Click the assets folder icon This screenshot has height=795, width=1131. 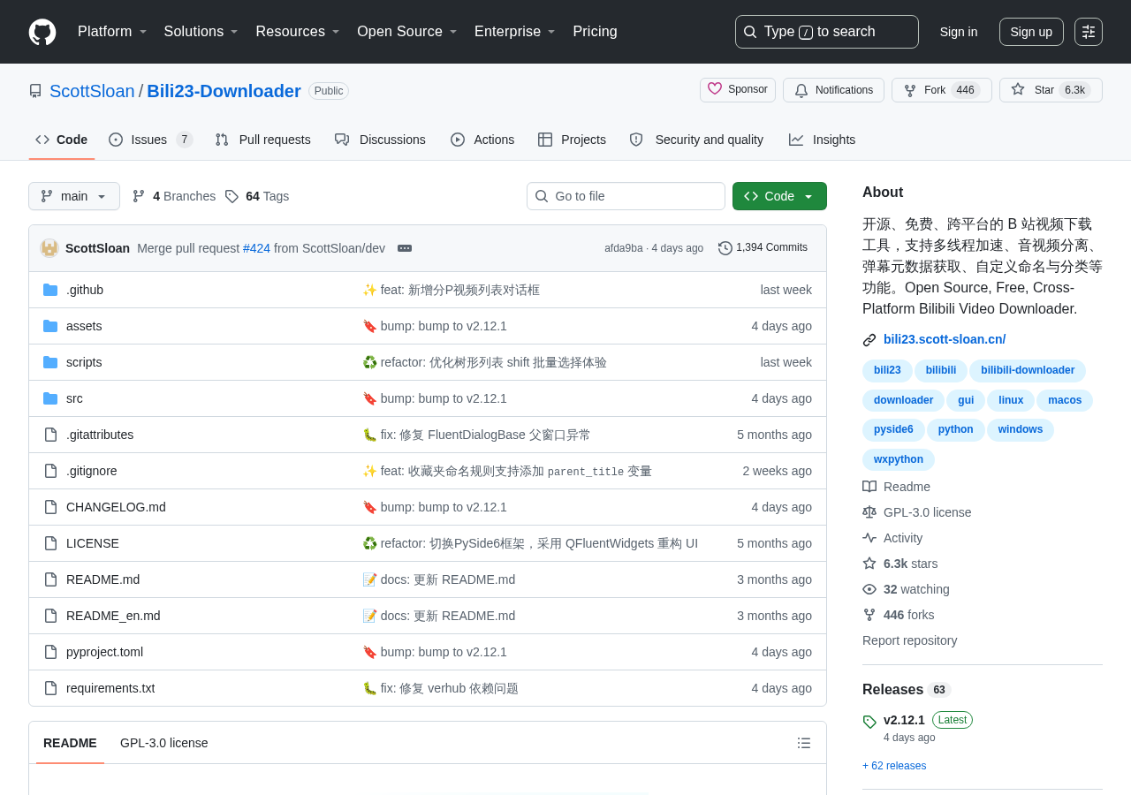(x=50, y=326)
